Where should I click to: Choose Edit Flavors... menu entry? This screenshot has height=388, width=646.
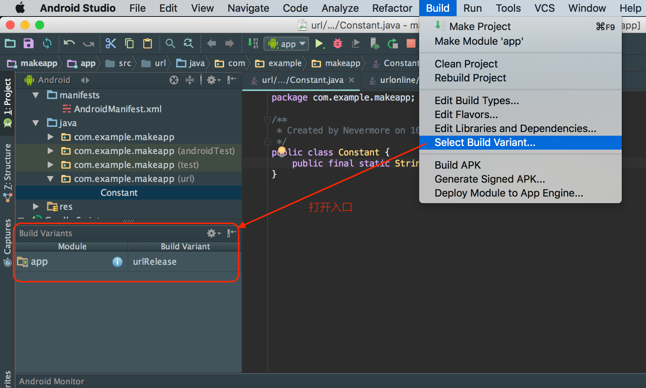pos(520,115)
